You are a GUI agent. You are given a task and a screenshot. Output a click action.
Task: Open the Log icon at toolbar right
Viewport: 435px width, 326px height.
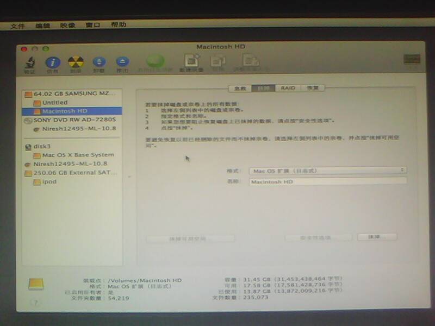412,60
